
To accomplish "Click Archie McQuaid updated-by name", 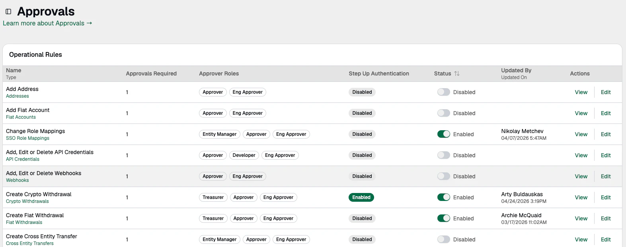I will (521, 215).
